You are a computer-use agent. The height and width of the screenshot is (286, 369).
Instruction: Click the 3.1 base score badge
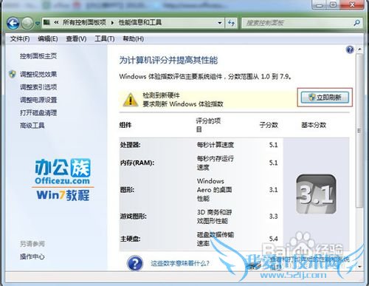pos(316,194)
